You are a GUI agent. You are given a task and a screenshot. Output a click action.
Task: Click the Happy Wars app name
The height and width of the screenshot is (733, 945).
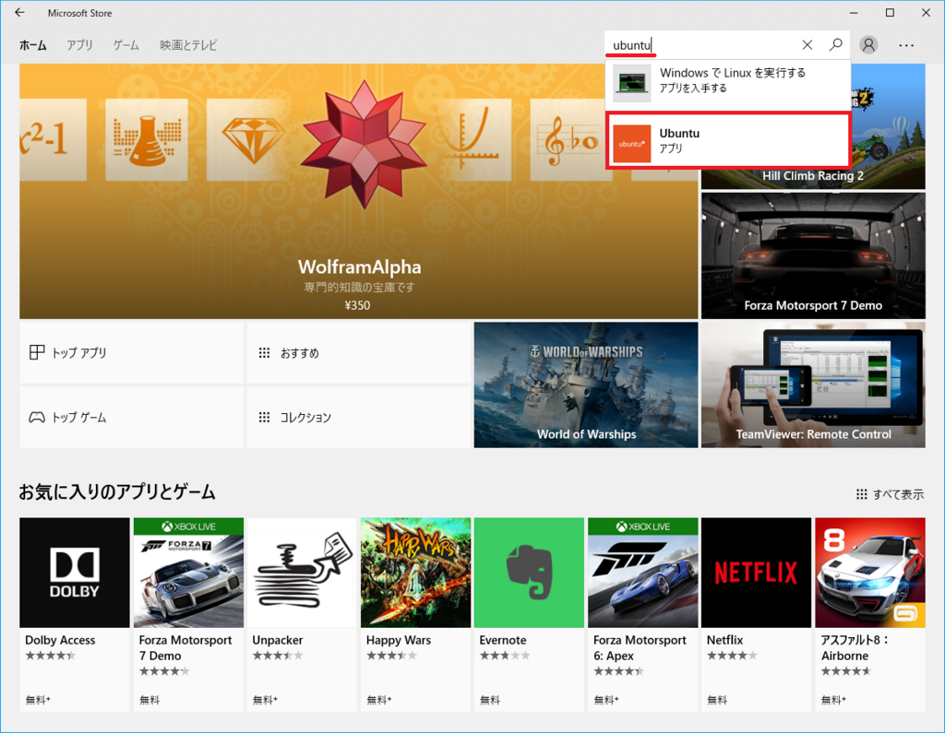[399, 640]
